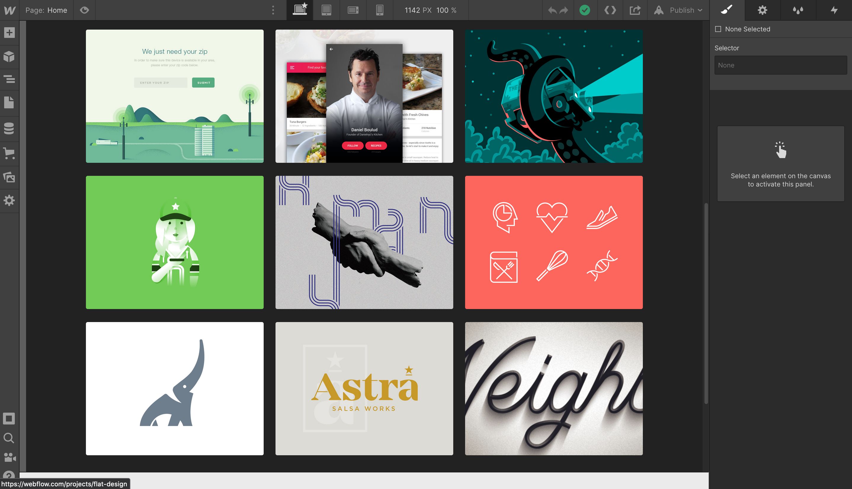Open the Assets image panel
The height and width of the screenshot is (489, 852).
point(9,177)
